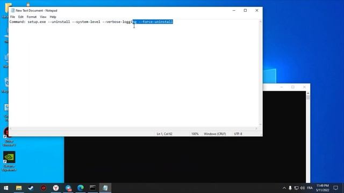The height and width of the screenshot is (193, 344).
Task: Click the microphone tray icon
Action: click(x=290, y=188)
